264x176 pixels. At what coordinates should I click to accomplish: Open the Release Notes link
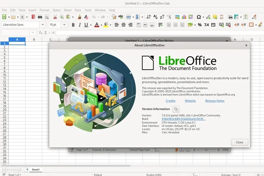pyautogui.click(x=215, y=101)
